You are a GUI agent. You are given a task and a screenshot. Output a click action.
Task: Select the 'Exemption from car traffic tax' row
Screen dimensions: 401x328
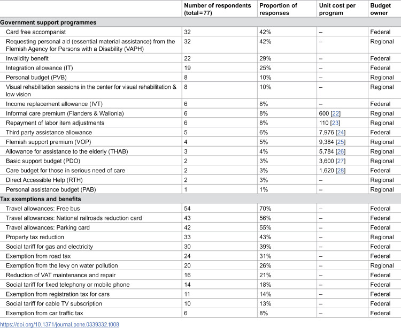tap(200, 313)
